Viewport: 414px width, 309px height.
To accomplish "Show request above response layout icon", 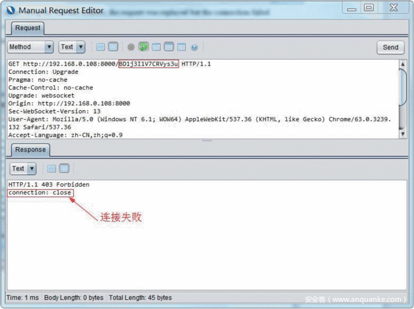I will (x=169, y=47).
